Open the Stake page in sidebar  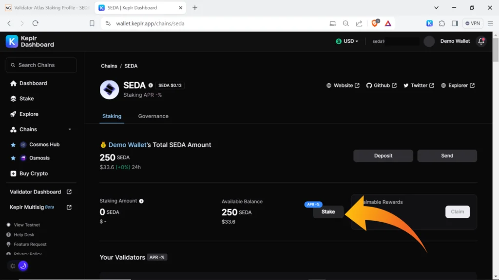pos(26,99)
